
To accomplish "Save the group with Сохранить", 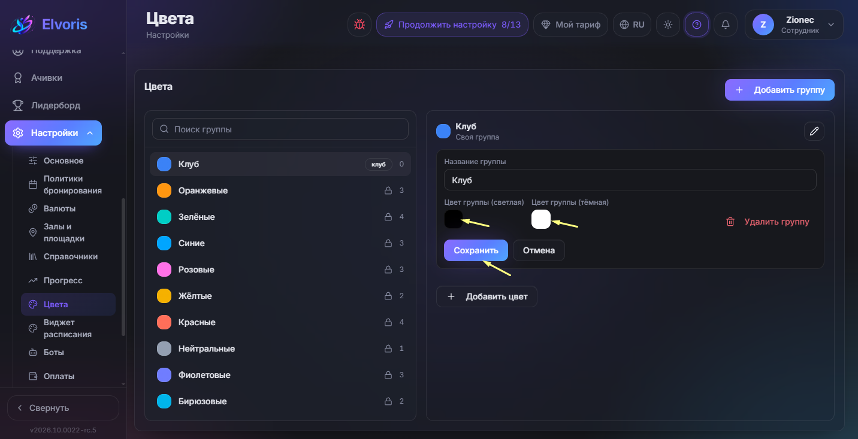I will point(476,250).
